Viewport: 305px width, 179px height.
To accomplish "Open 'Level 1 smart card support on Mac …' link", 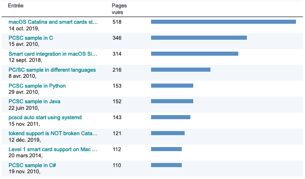I will tap(53, 150).
